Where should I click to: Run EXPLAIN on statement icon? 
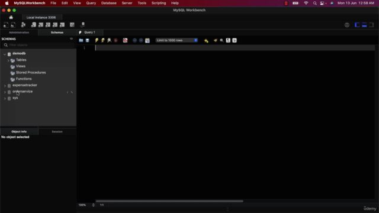coord(109,40)
